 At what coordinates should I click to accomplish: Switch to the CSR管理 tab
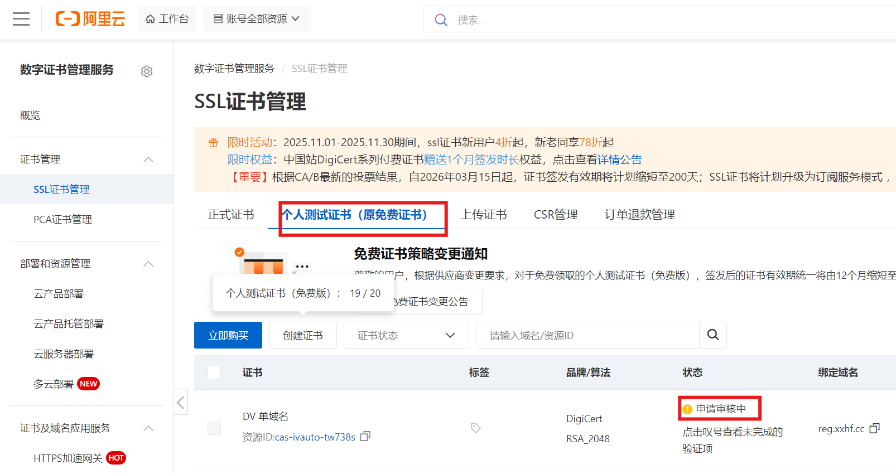pos(556,215)
